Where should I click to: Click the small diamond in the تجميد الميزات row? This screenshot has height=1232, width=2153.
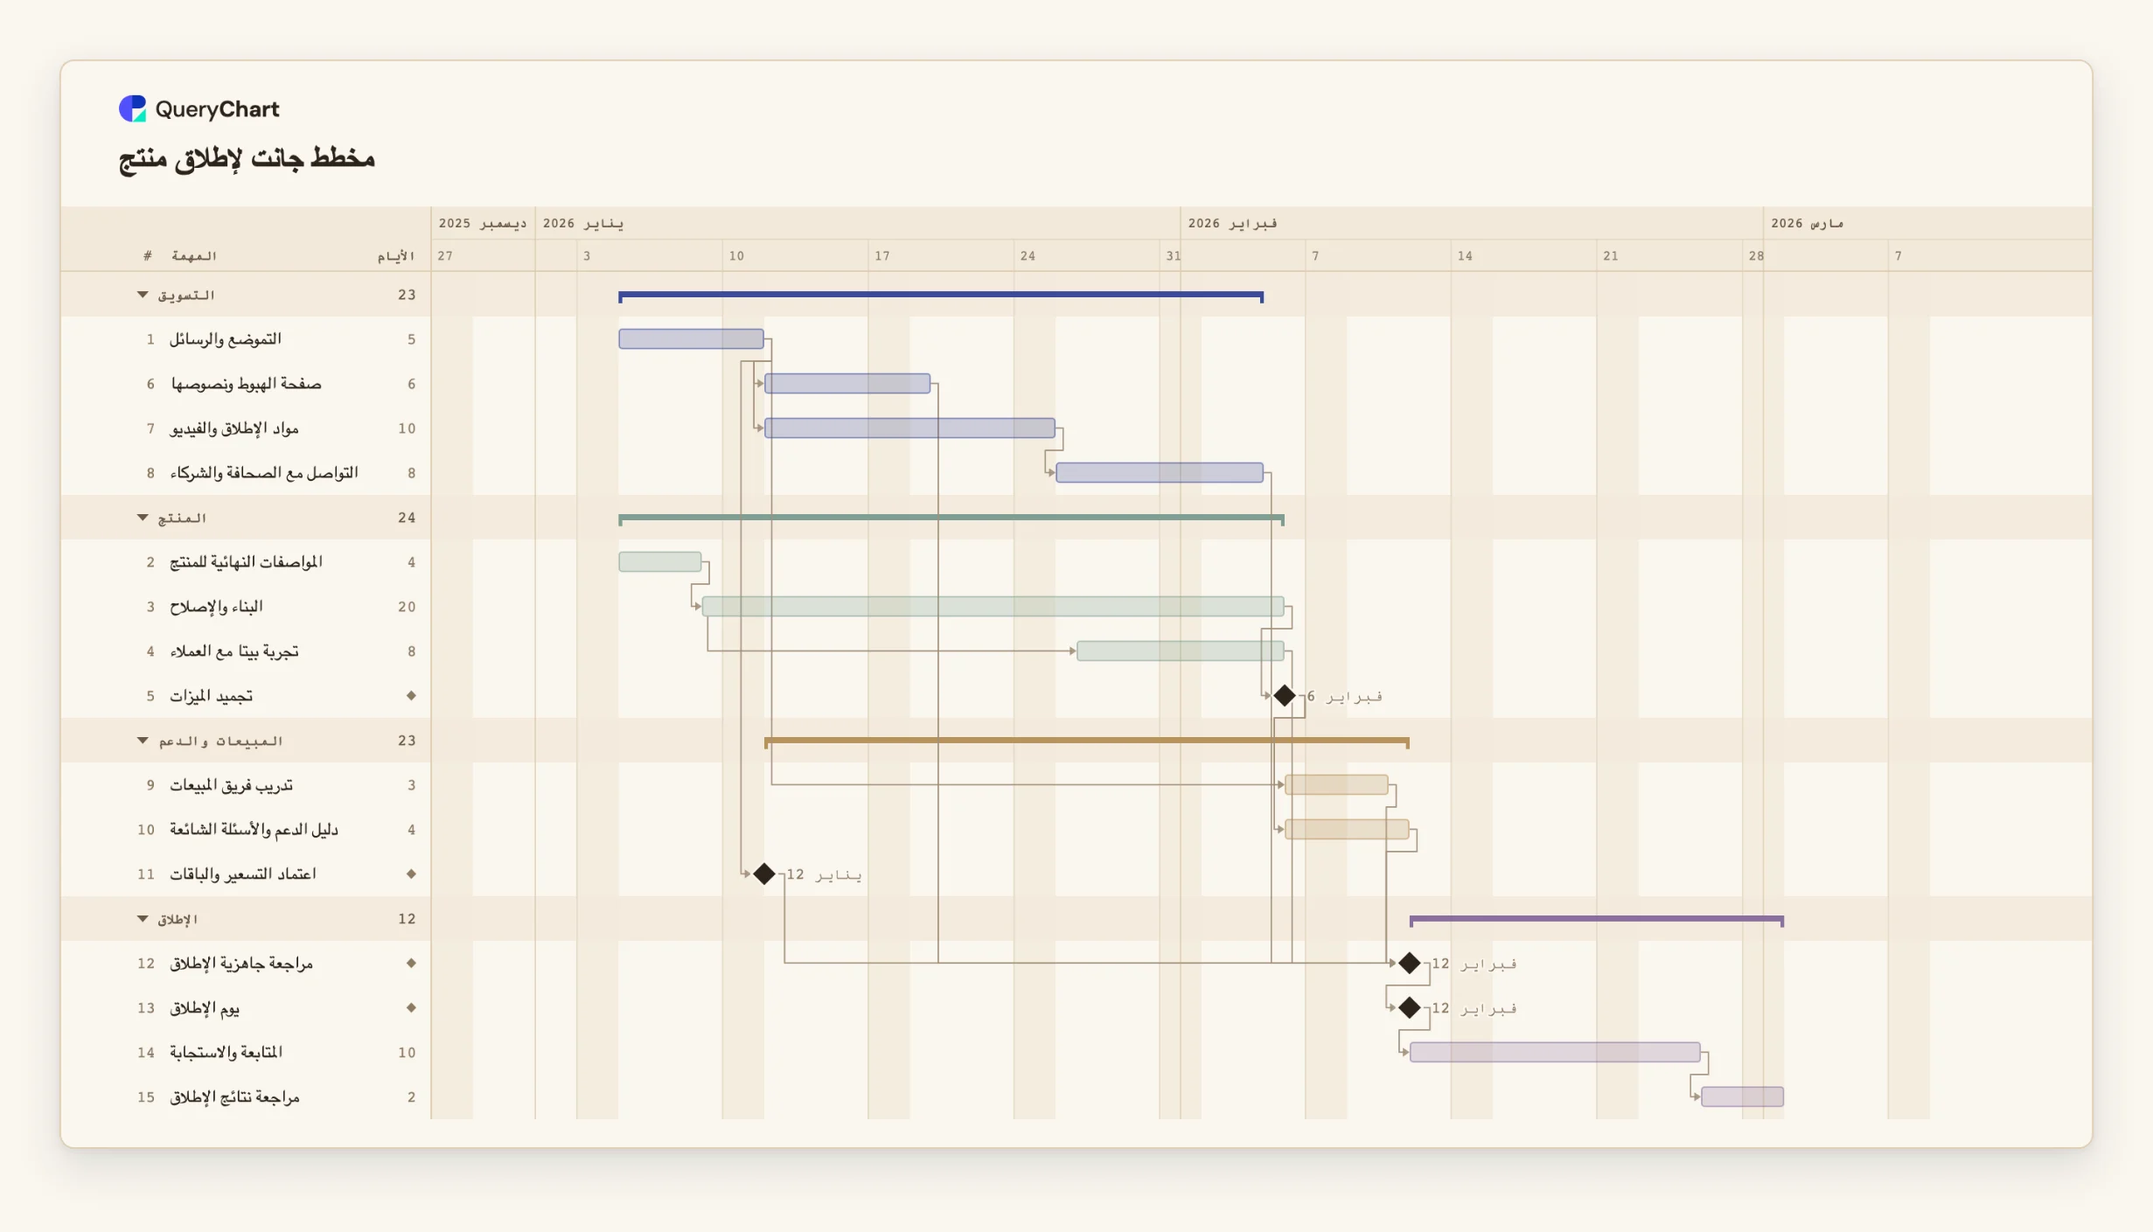pos(411,696)
